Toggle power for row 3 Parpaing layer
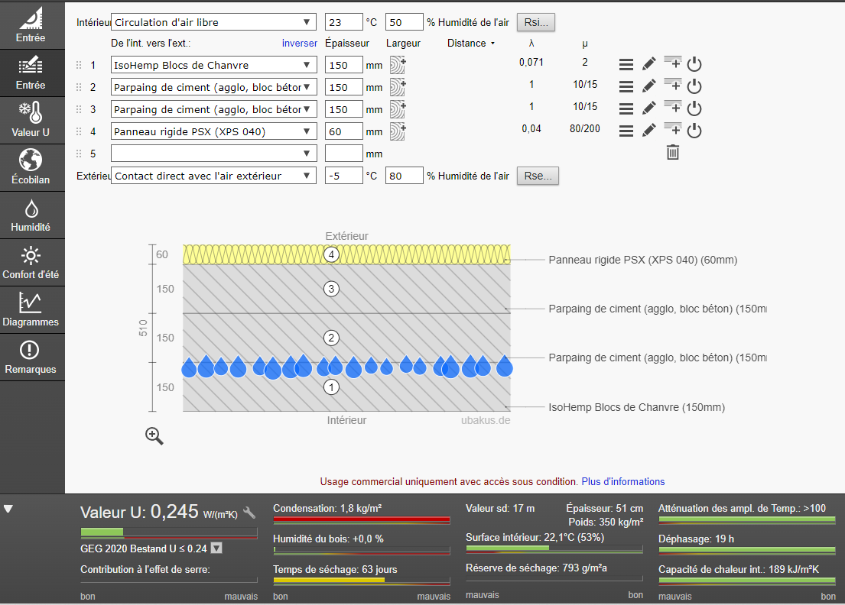845x605 pixels. [x=694, y=108]
